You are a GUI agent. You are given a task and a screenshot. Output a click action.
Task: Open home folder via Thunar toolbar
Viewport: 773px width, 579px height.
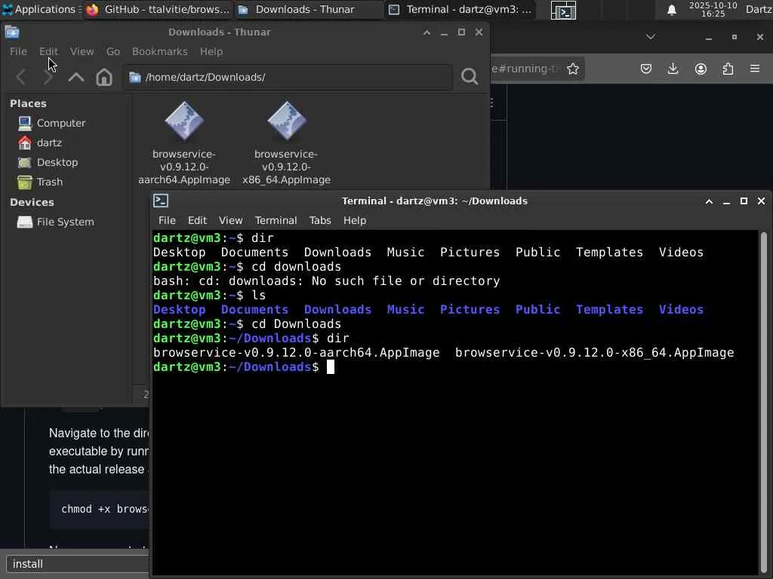[x=104, y=78]
